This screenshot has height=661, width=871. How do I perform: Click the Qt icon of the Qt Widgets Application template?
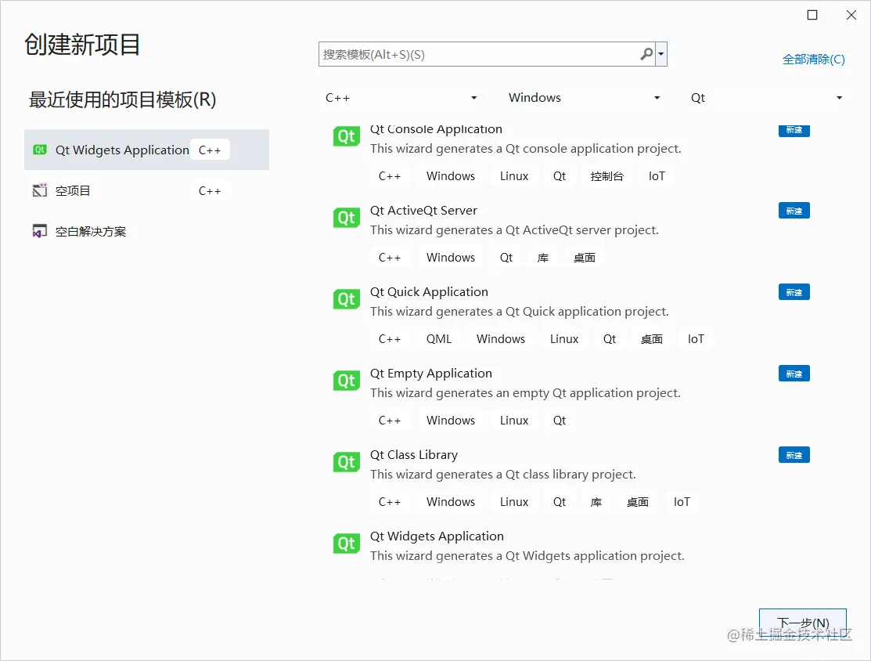coord(346,544)
